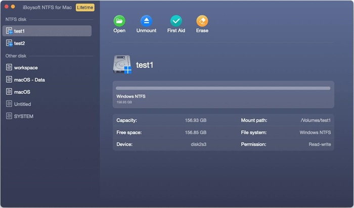
Task: Click the red close window button
Action: [x=7, y=8]
